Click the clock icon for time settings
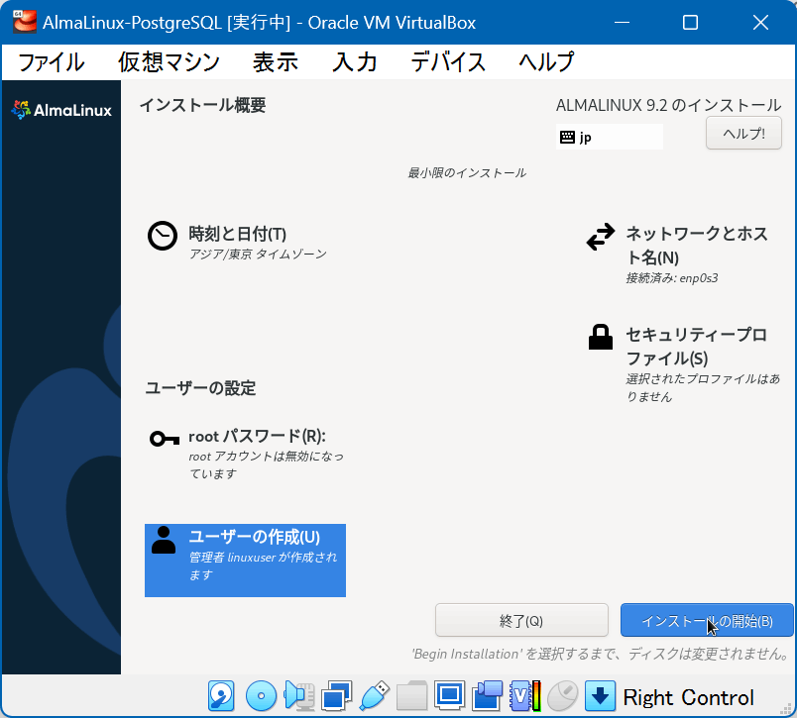This screenshot has height=718, width=797. coord(163,236)
